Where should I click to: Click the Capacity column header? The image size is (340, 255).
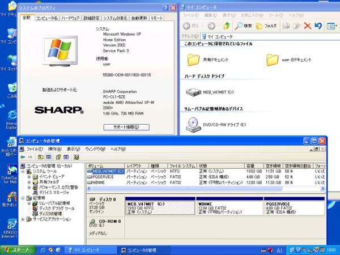[254, 166]
